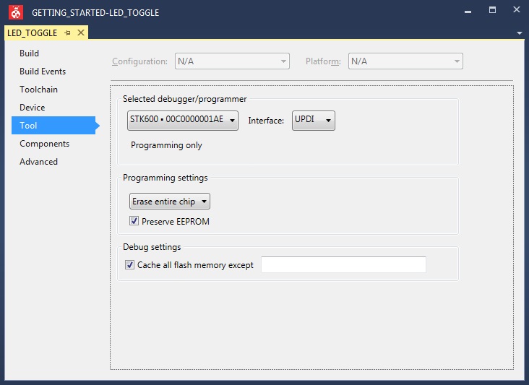Expand the UPDI Interface dropdown
The image size is (529, 385).
tap(314, 121)
